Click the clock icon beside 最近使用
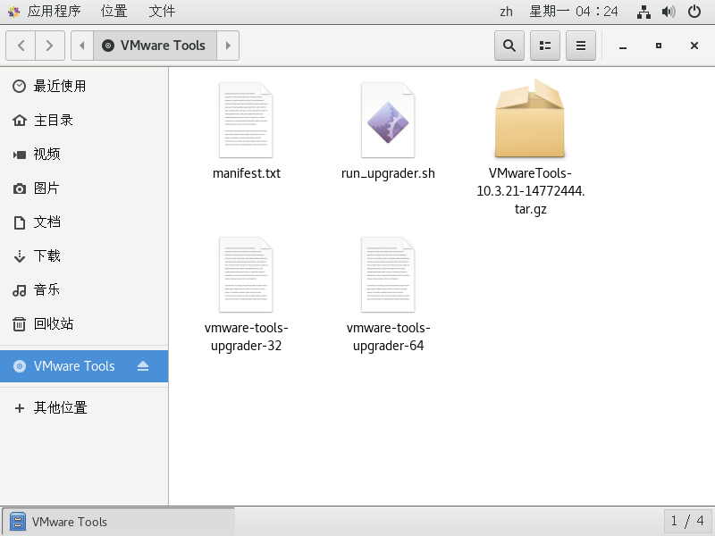This screenshot has height=536, width=715. [x=19, y=86]
